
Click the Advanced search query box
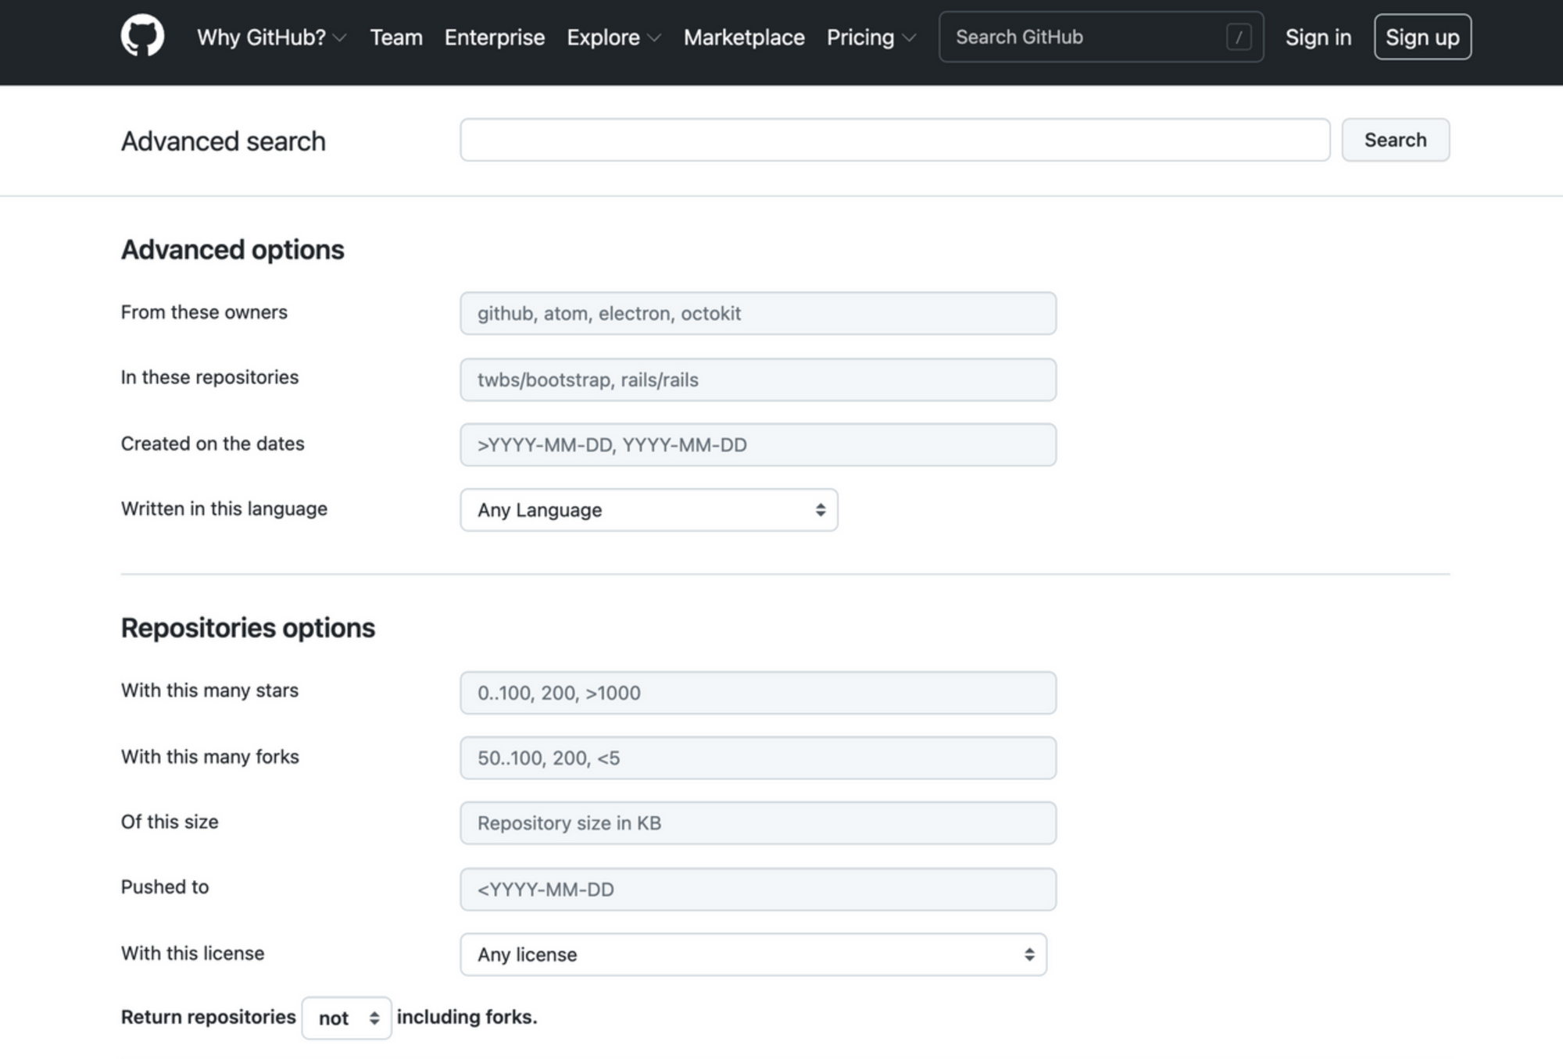(895, 140)
